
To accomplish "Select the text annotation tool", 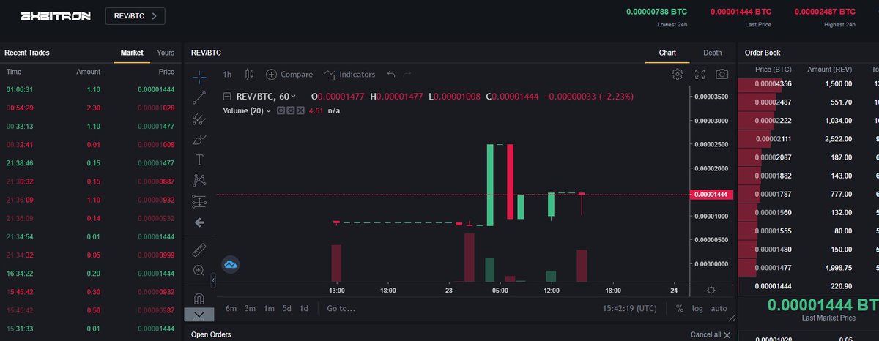I will (x=199, y=160).
